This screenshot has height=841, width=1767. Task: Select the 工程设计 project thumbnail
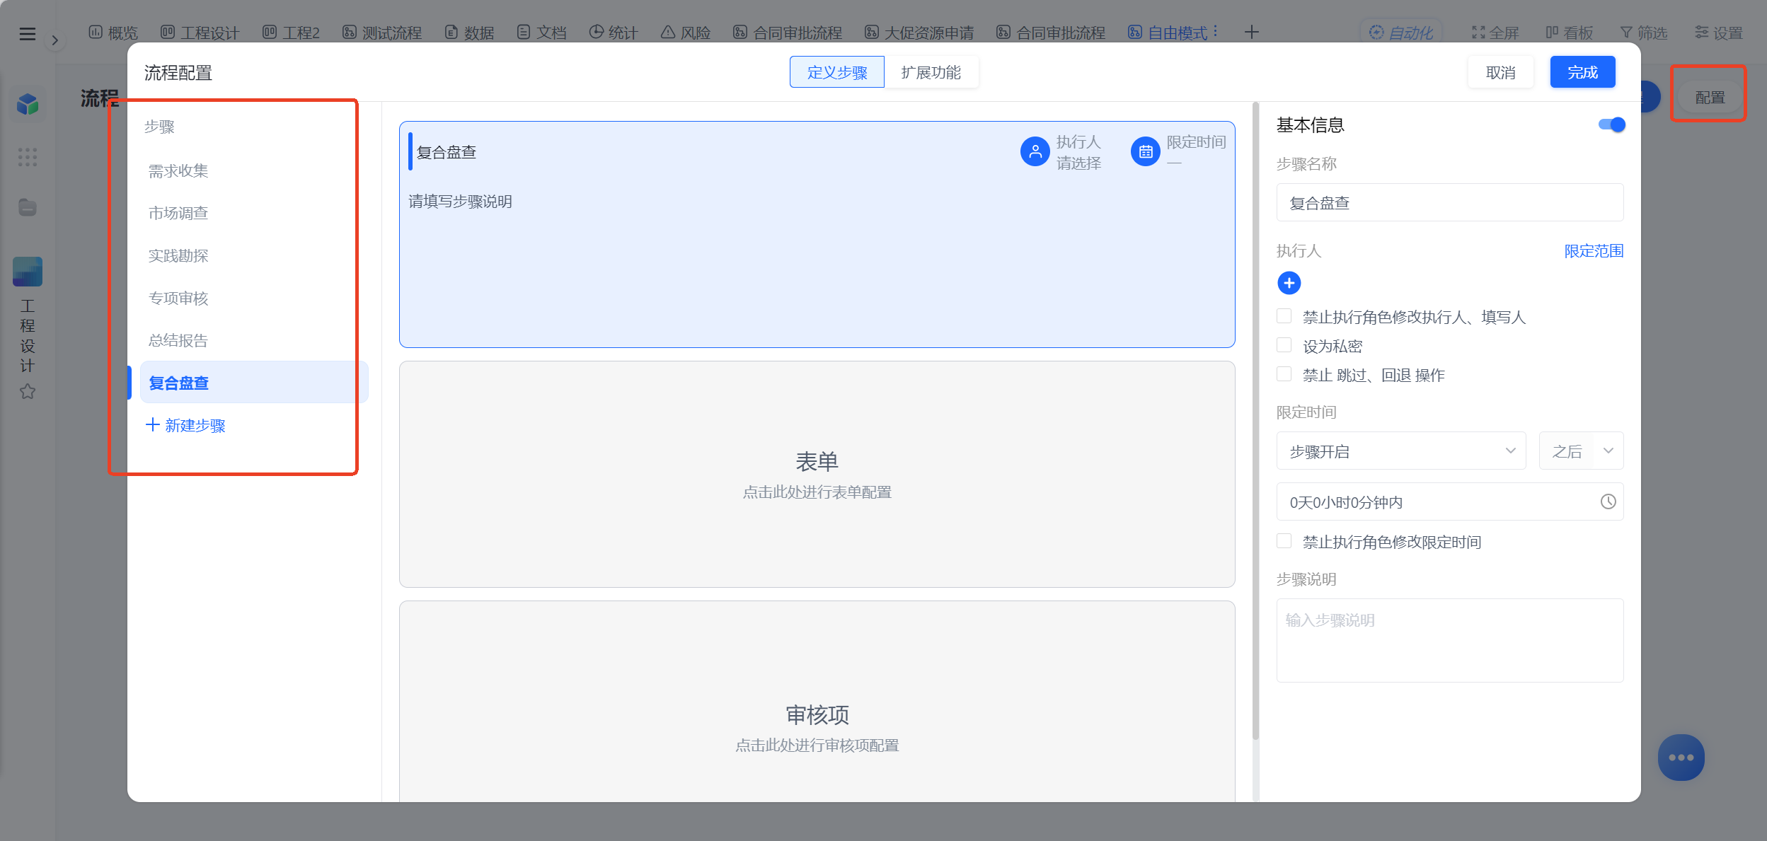click(x=28, y=271)
